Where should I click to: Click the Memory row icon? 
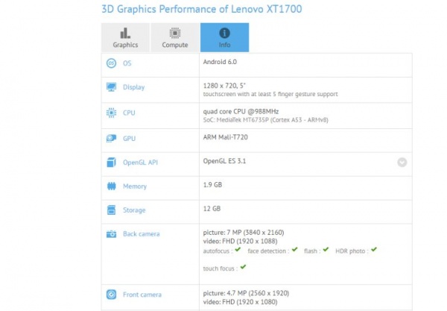(x=110, y=186)
